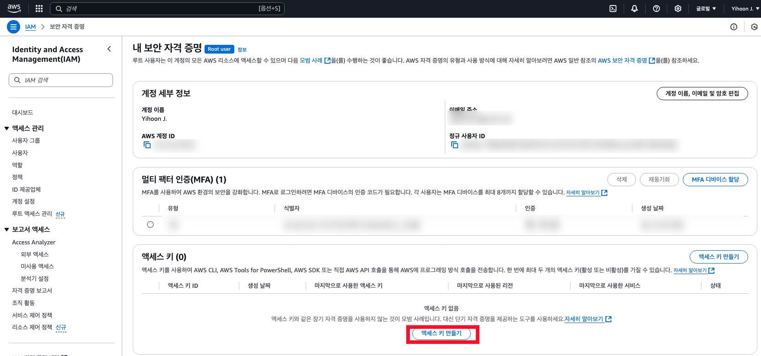
Task: Click 액세스 키 만들기 in section header
Action: (718, 257)
